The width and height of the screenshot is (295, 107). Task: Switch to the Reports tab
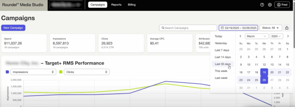(x=116, y=5)
